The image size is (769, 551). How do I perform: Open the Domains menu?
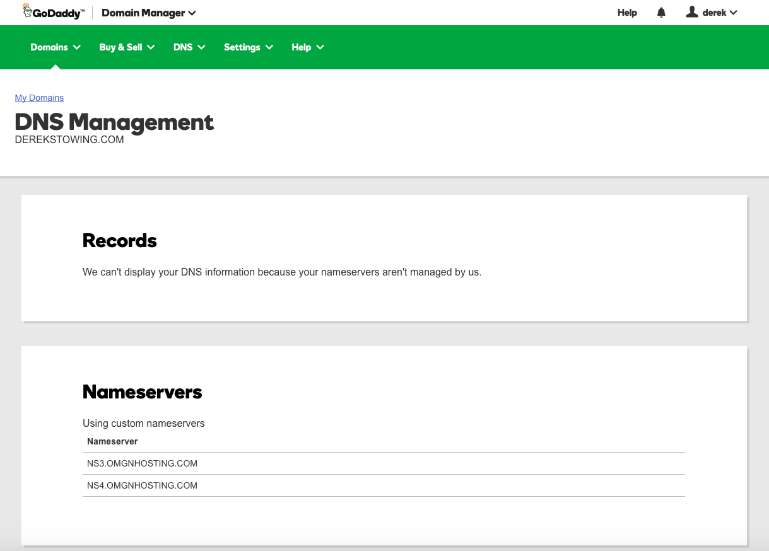(56, 47)
